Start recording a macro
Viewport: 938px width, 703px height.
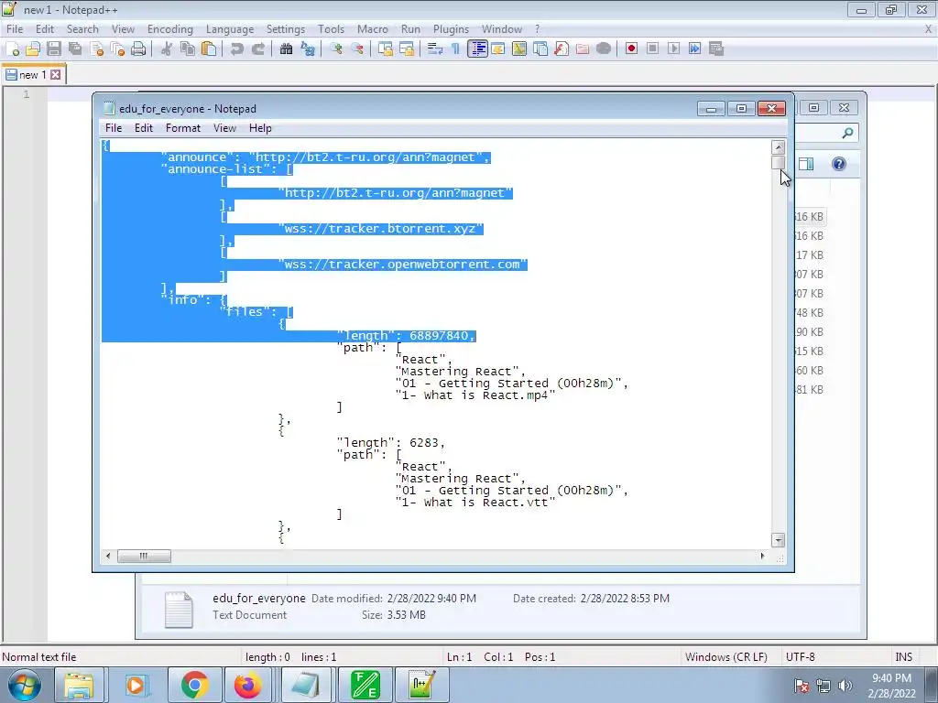pyautogui.click(x=631, y=49)
